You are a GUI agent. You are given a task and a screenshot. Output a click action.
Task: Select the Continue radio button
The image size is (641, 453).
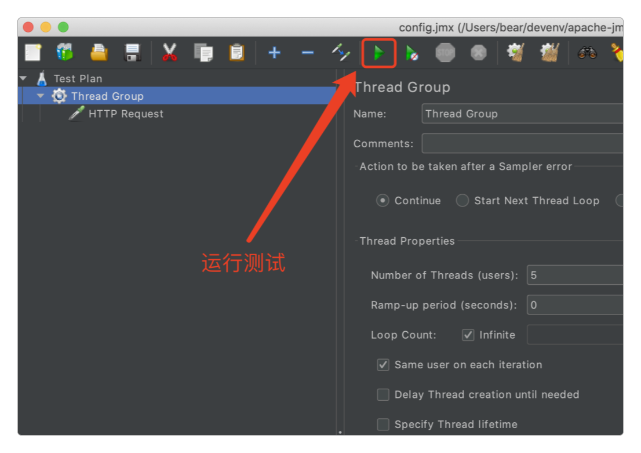click(x=383, y=201)
